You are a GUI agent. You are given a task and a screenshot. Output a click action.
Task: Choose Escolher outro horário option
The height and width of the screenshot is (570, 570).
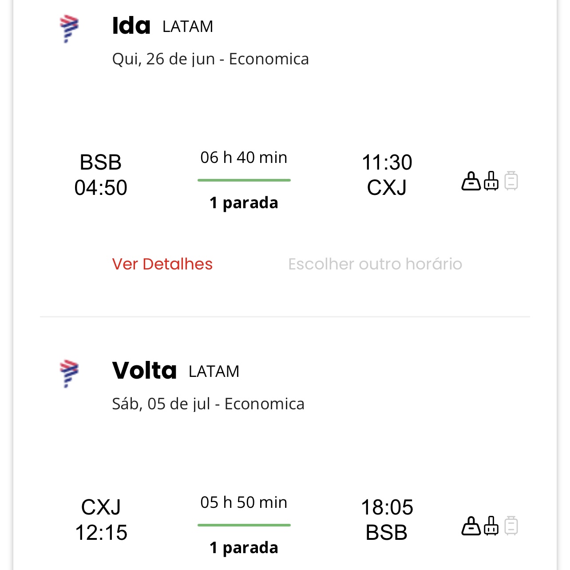(x=375, y=264)
